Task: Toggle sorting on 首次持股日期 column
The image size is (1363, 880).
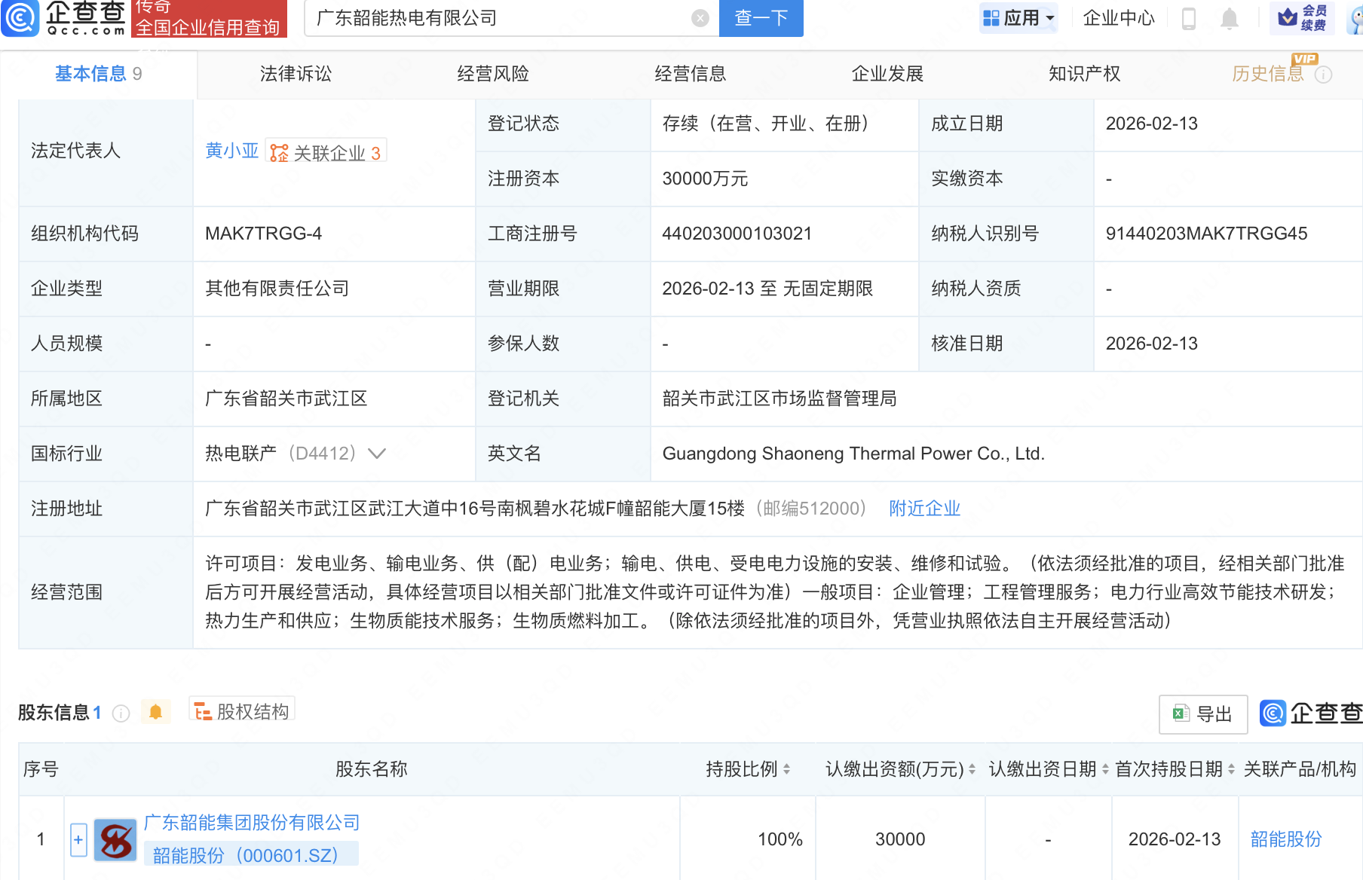Action: coord(1230,769)
